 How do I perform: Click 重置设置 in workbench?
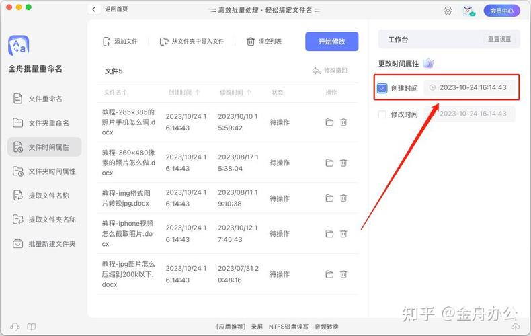pyautogui.click(x=499, y=39)
